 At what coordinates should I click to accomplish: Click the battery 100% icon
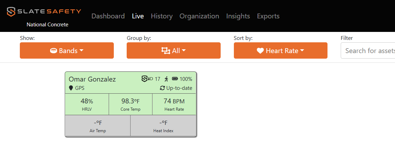click(x=175, y=79)
